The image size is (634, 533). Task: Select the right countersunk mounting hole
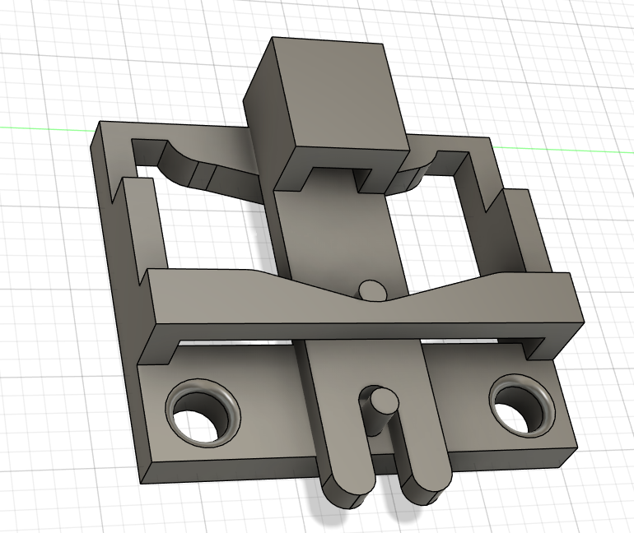522,406
